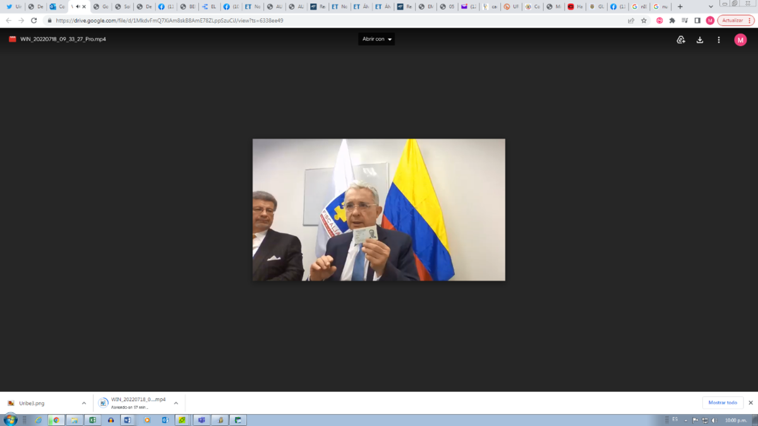Close the downloads bar
Image resolution: width=758 pixels, height=426 pixels.
[750, 403]
